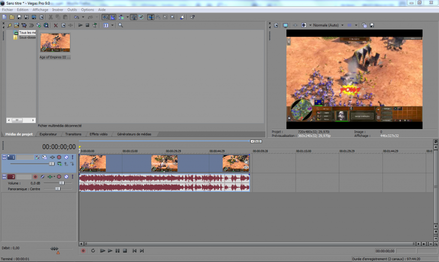Screen dimensions: 439x262
Task: Open project video properties icon in preview
Action: 276,25
